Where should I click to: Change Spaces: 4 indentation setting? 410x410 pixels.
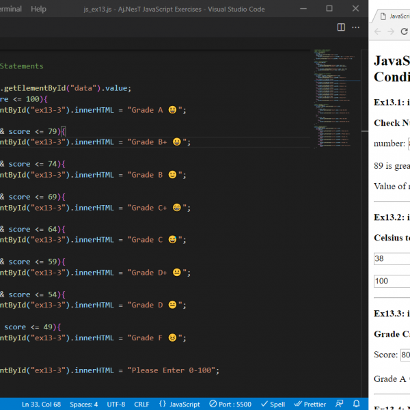tap(83, 404)
